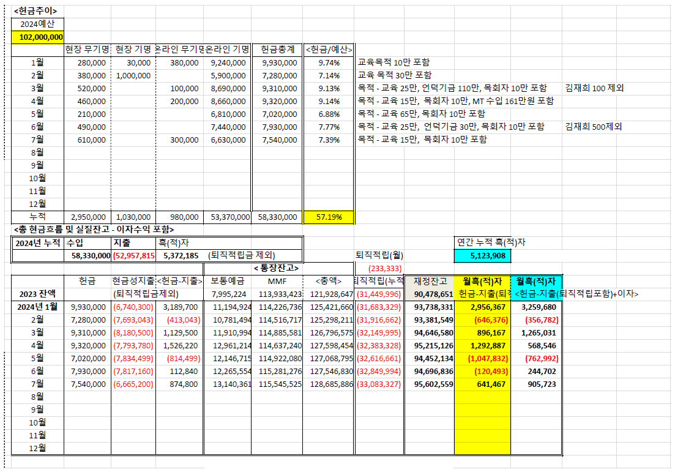
Task: Select the 현장 무기명 column header
Action: click(x=87, y=50)
